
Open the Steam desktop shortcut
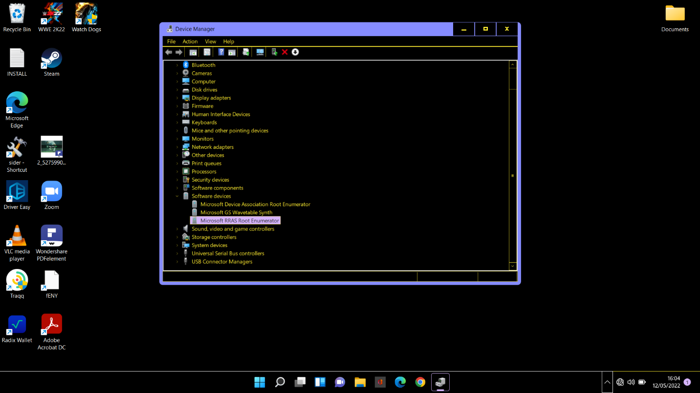[x=51, y=62]
